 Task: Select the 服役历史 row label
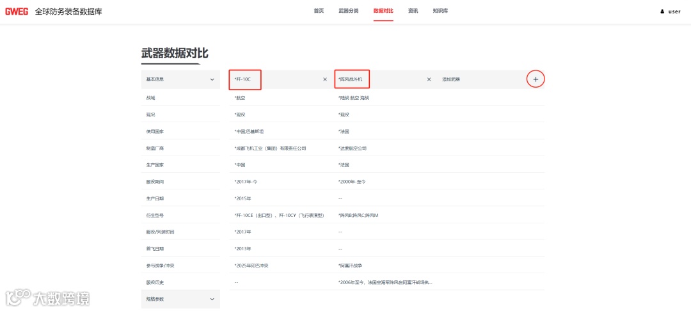pyautogui.click(x=155, y=282)
